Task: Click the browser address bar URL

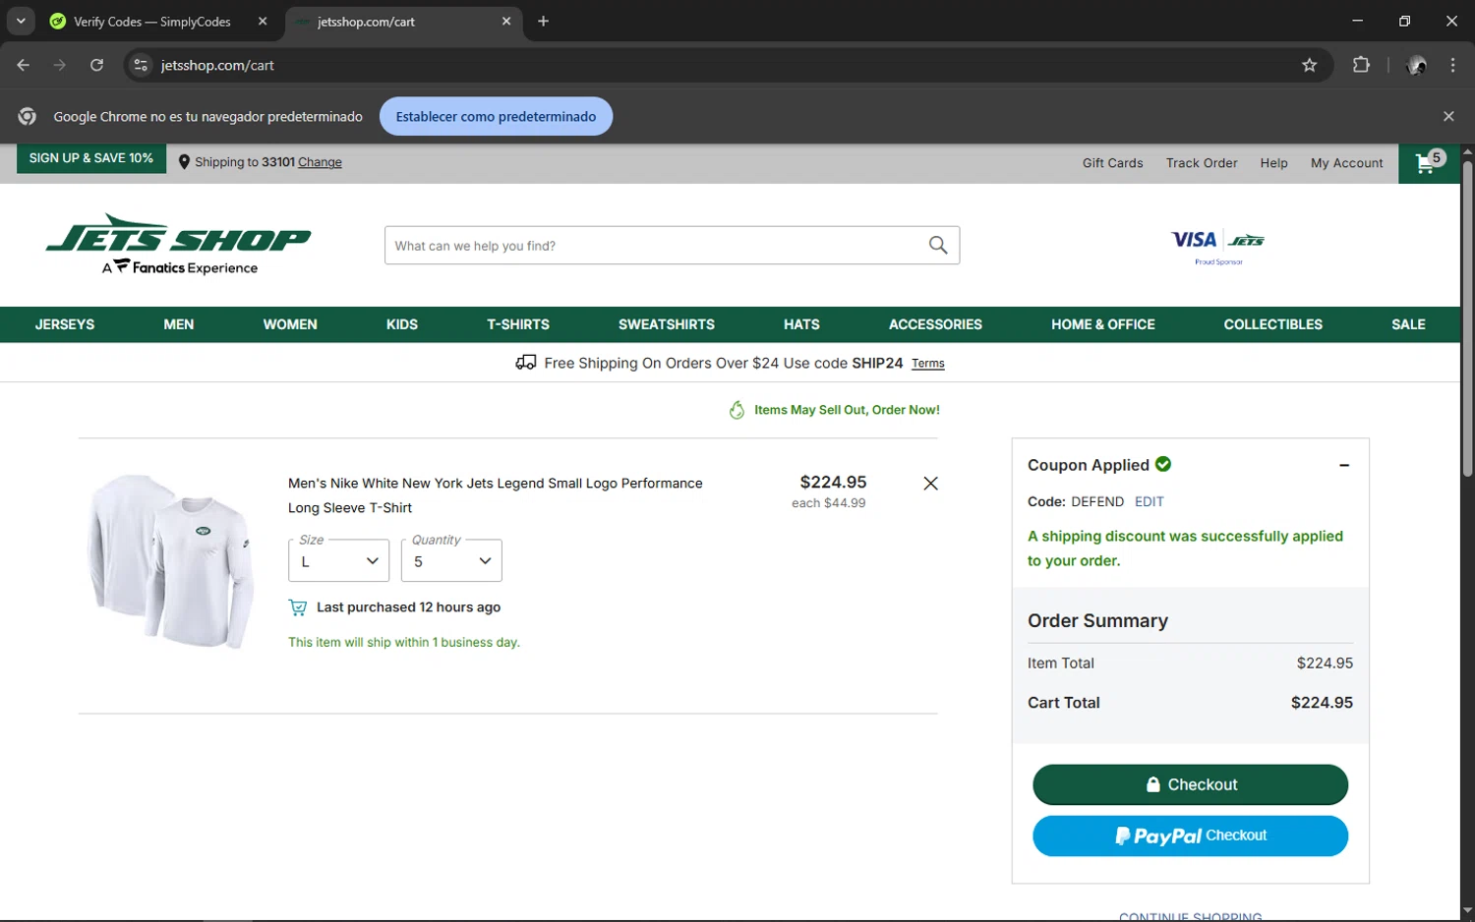Action: 217,66
